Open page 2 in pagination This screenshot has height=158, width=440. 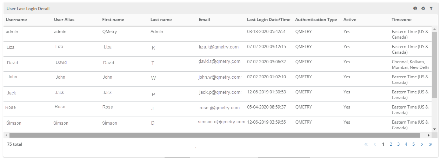click(391, 144)
